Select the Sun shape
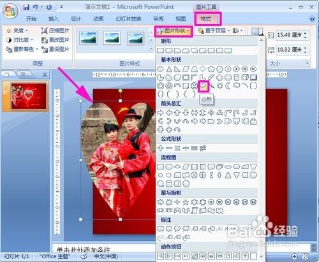319x262 pixels. click(x=219, y=86)
